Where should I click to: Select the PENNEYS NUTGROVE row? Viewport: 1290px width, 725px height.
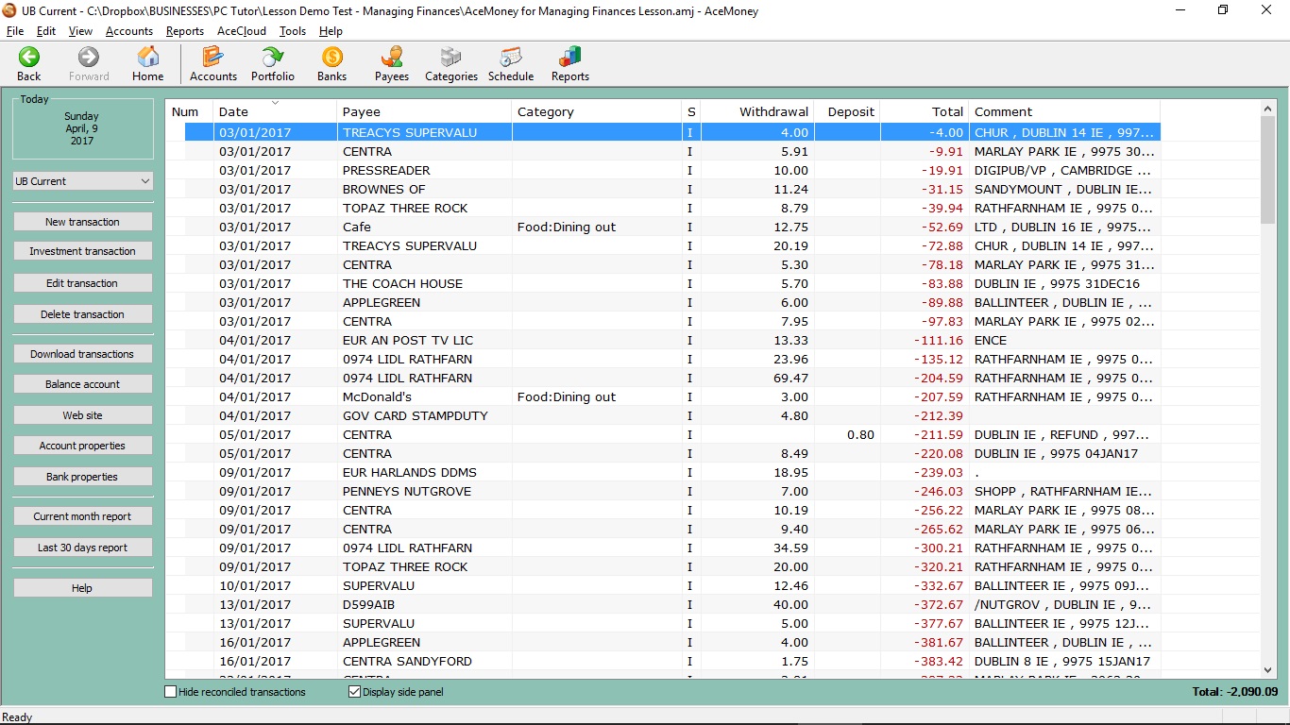663,491
